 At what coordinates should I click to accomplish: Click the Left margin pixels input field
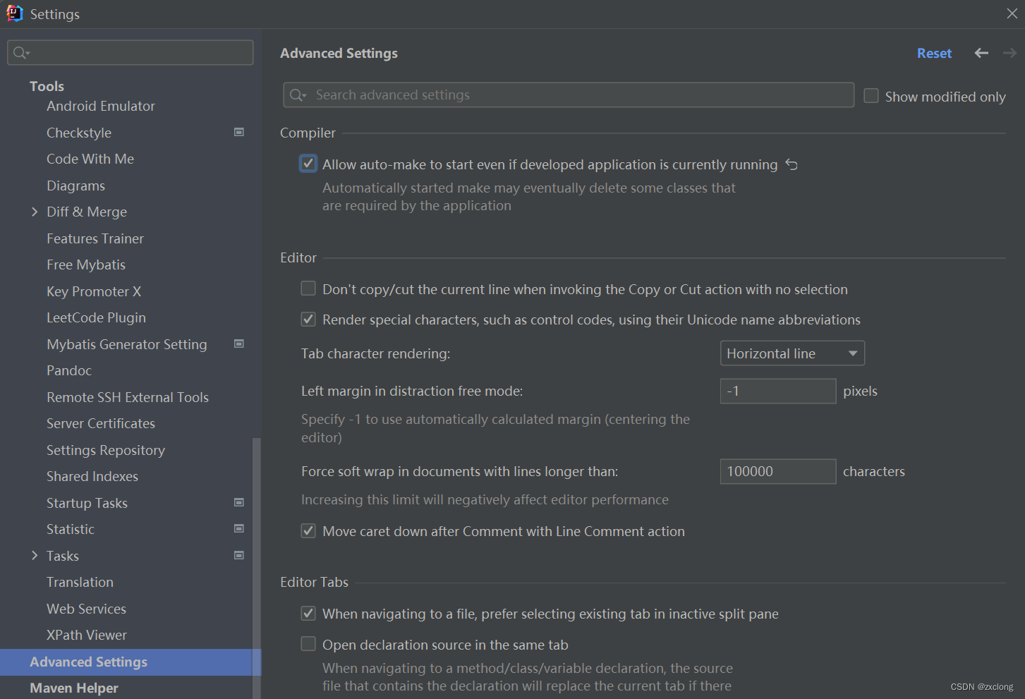click(x=778, y=391)
